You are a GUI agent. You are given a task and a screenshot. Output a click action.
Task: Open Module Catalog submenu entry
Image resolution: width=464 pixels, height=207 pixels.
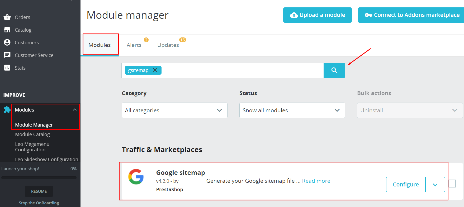click(32, 134)
